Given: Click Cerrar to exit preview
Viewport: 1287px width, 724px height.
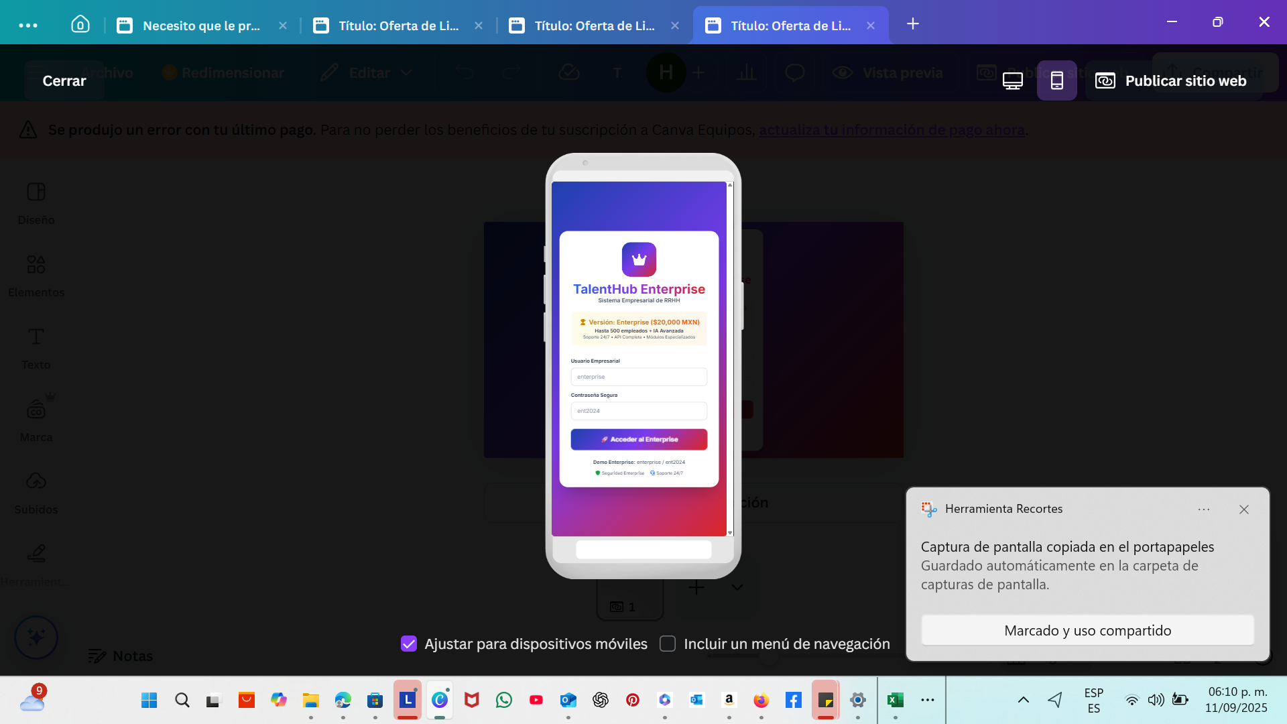Looking at the screenshot, I should coord(64,81).
